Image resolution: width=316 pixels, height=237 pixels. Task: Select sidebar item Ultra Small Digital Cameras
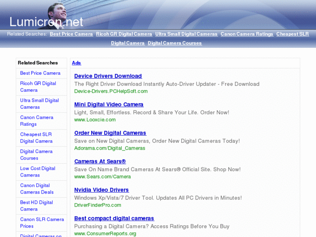pyautogui.click(x=40, y=103)
